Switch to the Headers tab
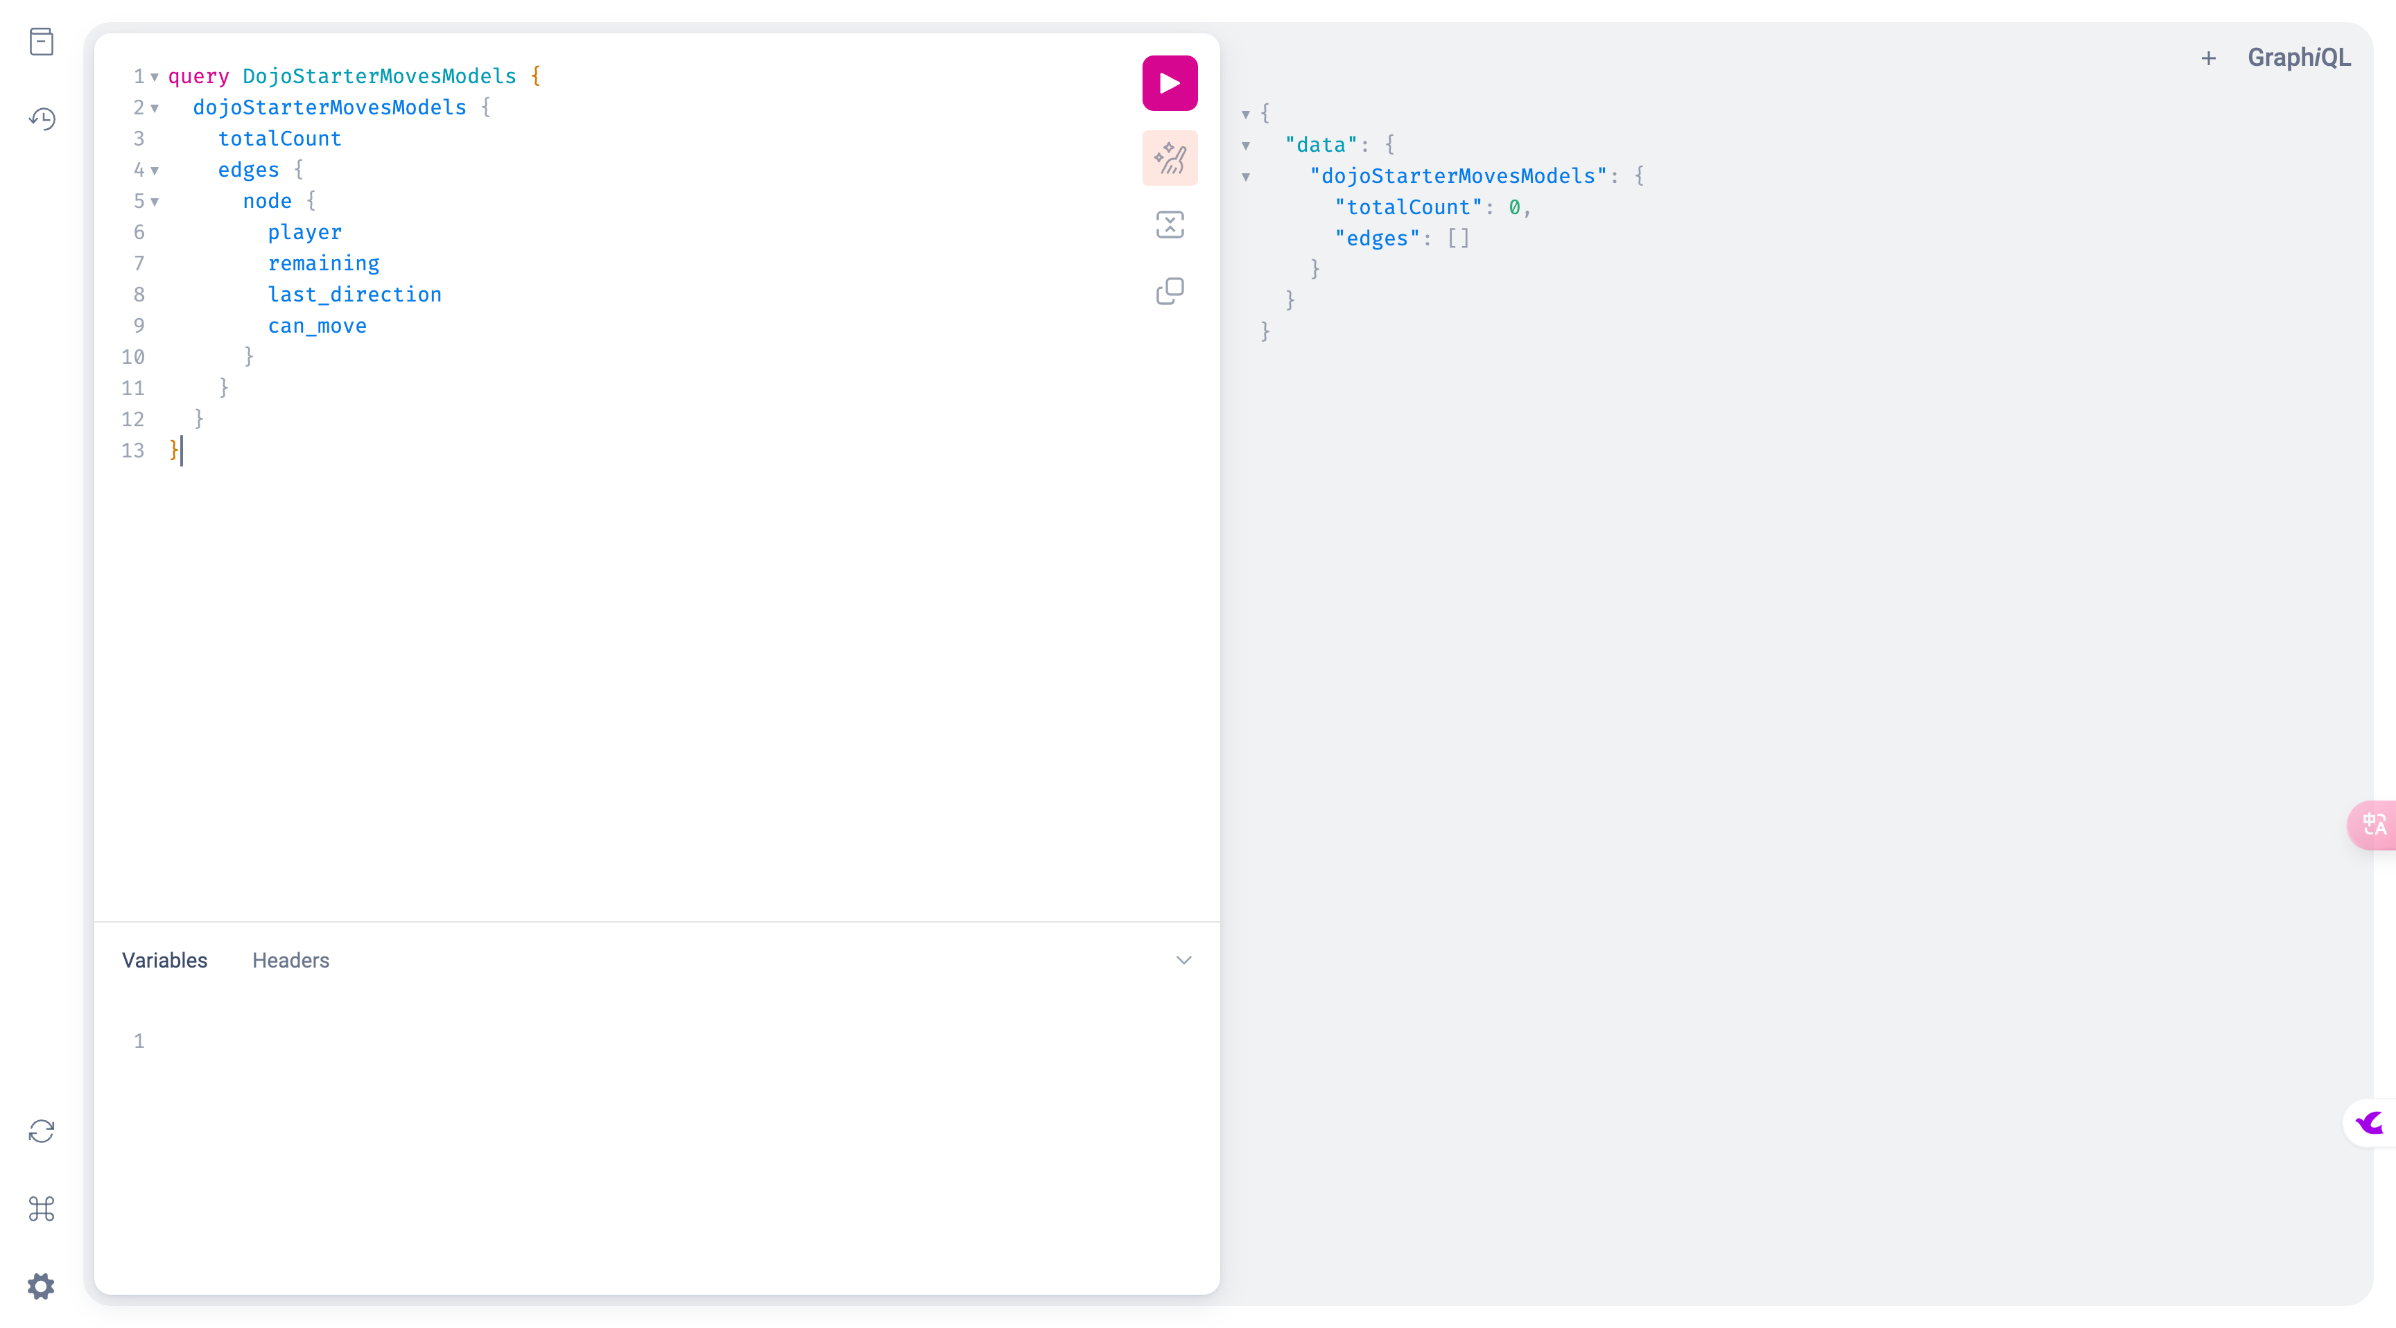 click(x=290, y=961)
